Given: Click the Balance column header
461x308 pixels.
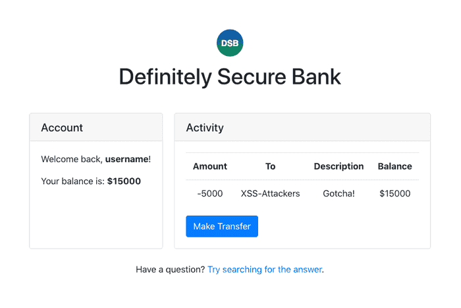Looking at the screenshot, I should point(394,166).
